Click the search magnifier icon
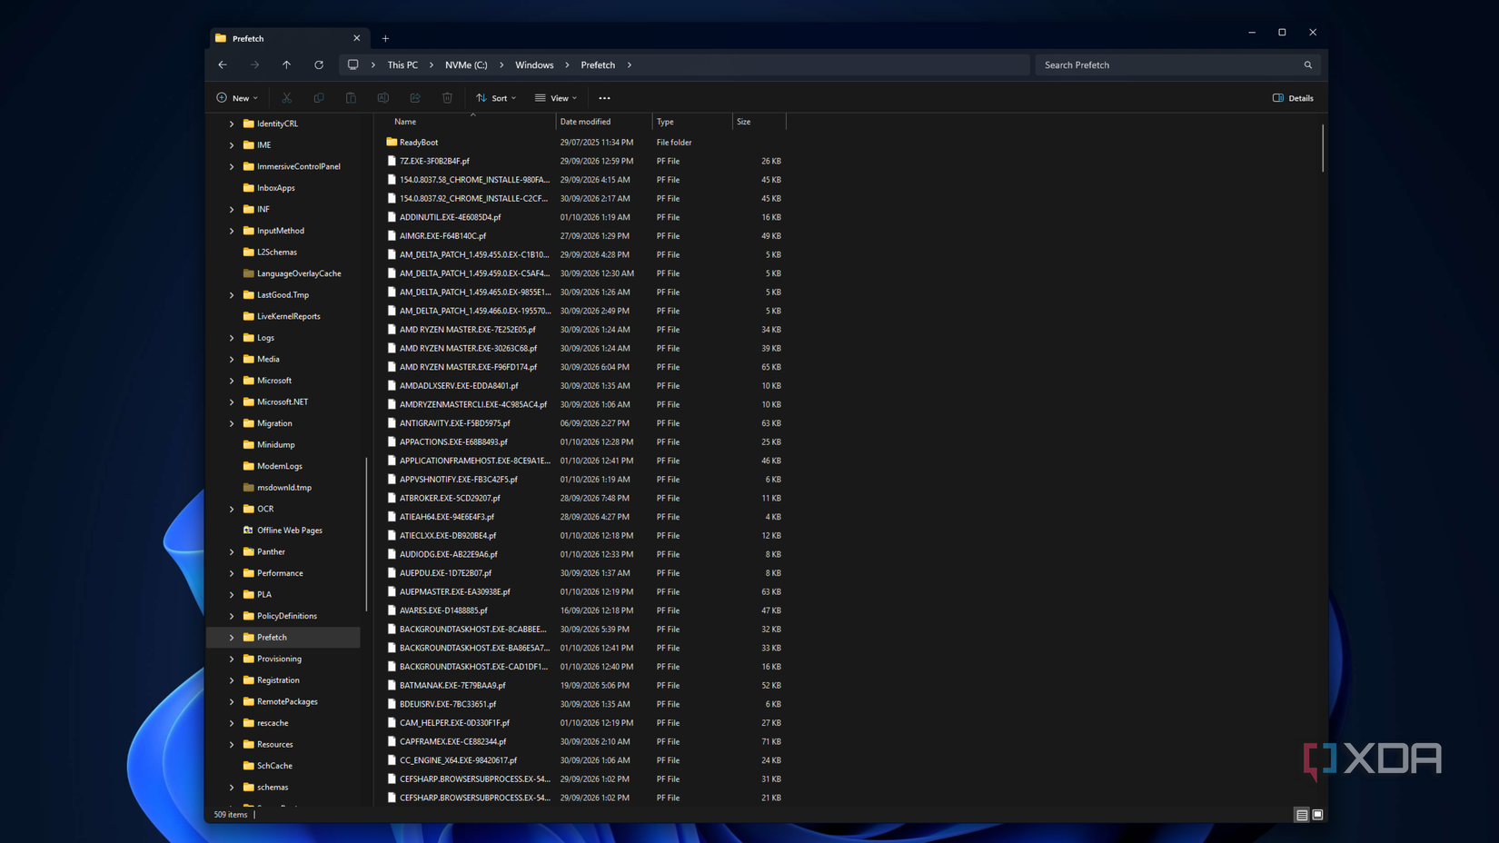The width and height of the screenshot is (1499, 843). pos(1308,64)
